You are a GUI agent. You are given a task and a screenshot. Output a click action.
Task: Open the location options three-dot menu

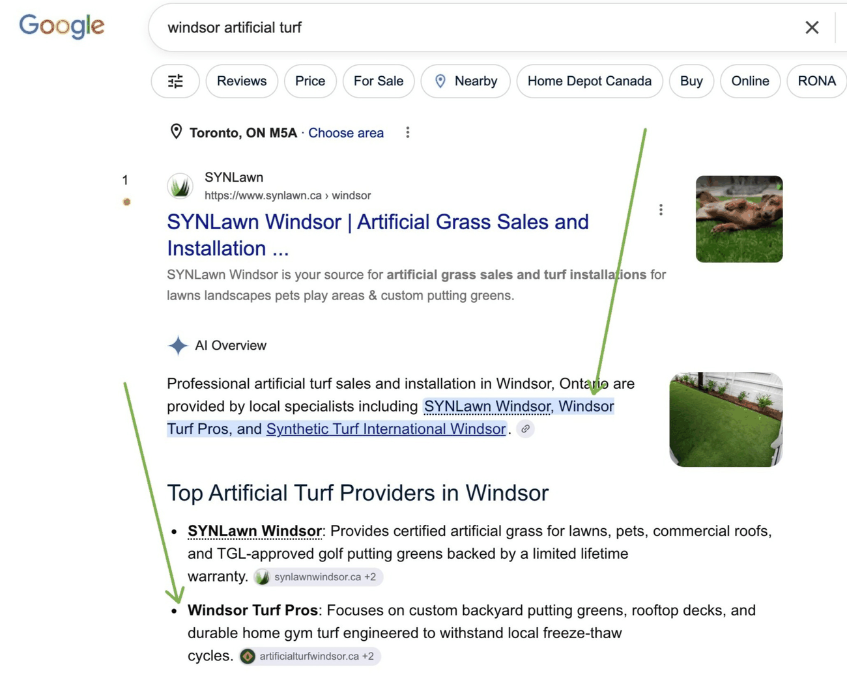click(408, 132)
